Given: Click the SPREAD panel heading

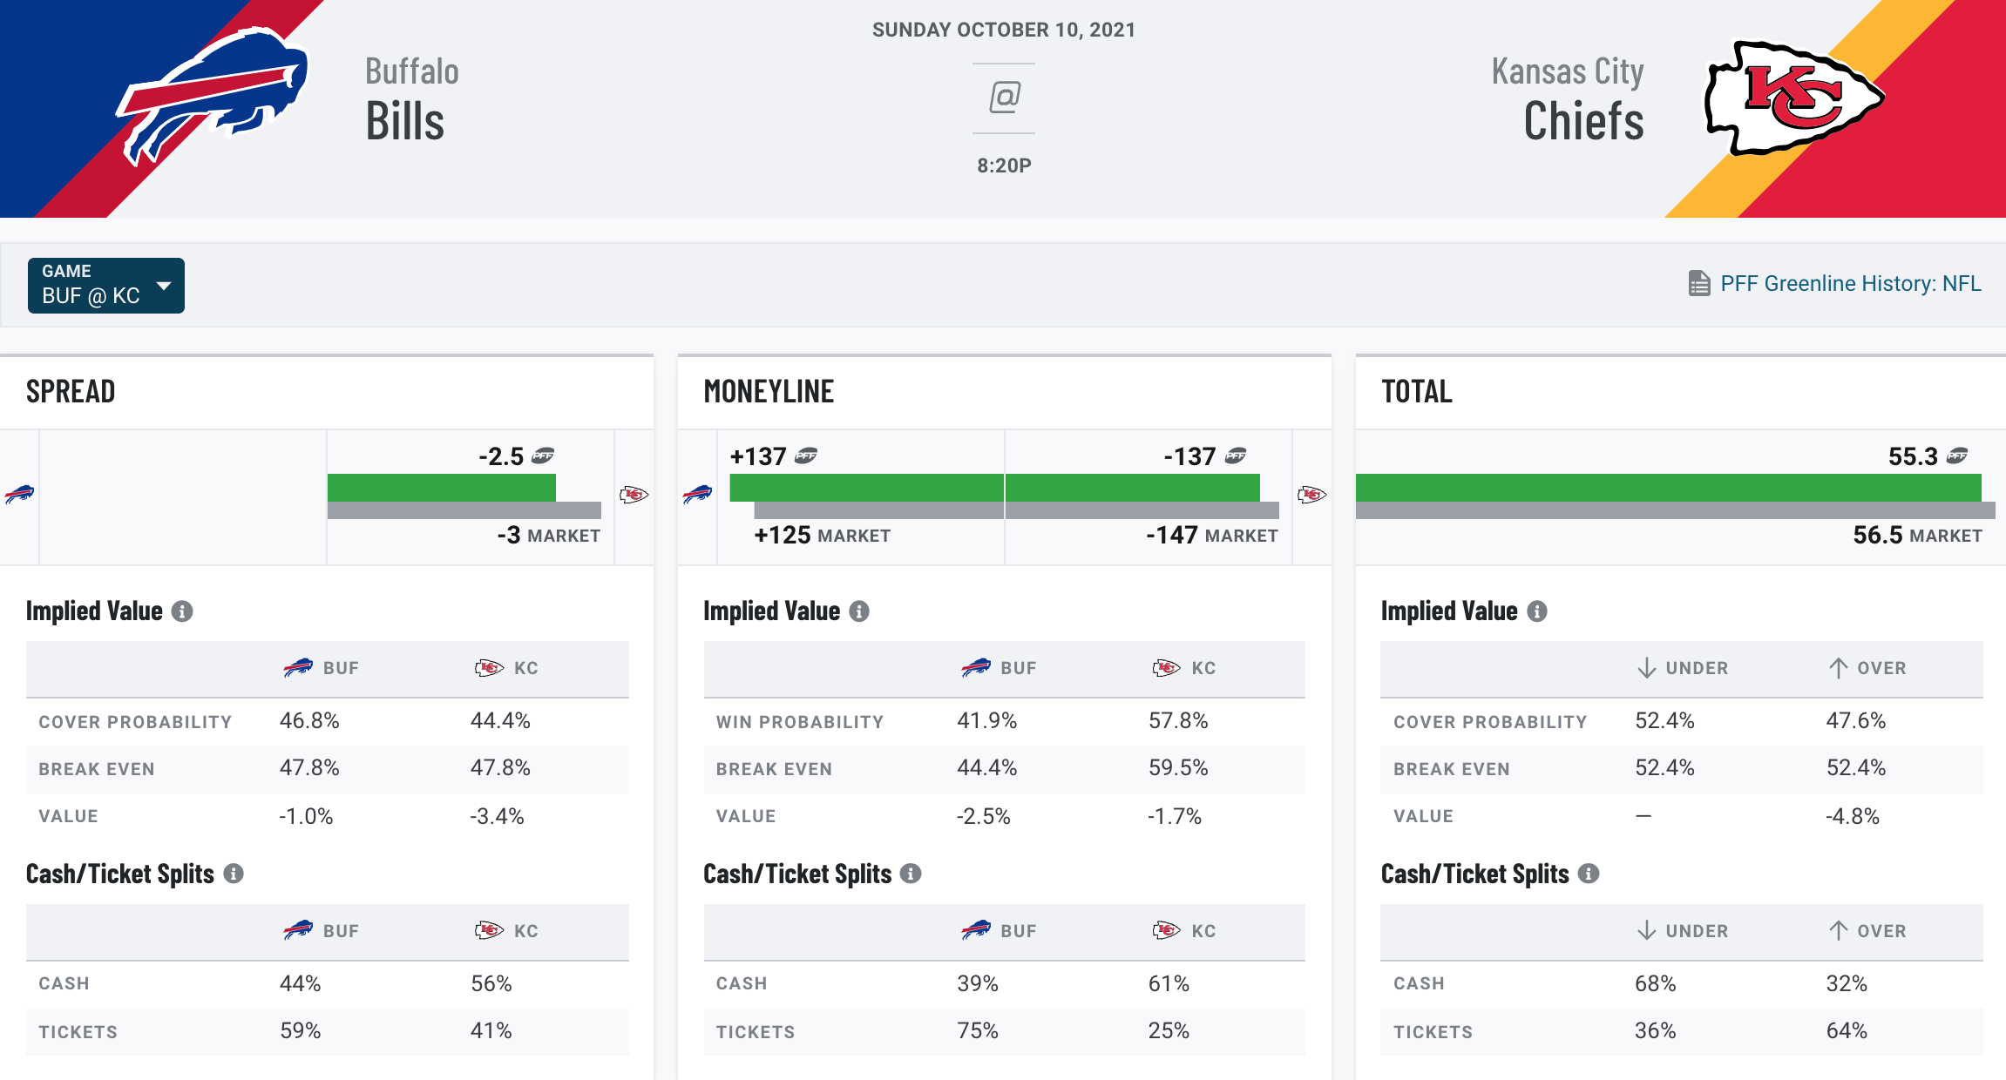Looking at the screenshot, I should tap(71, 392).
